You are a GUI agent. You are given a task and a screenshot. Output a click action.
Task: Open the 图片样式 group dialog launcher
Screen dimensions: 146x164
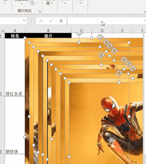point(40,12)
